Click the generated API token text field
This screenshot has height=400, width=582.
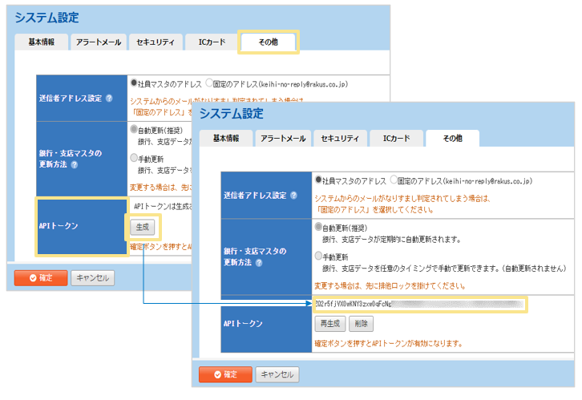pos(420,305)
